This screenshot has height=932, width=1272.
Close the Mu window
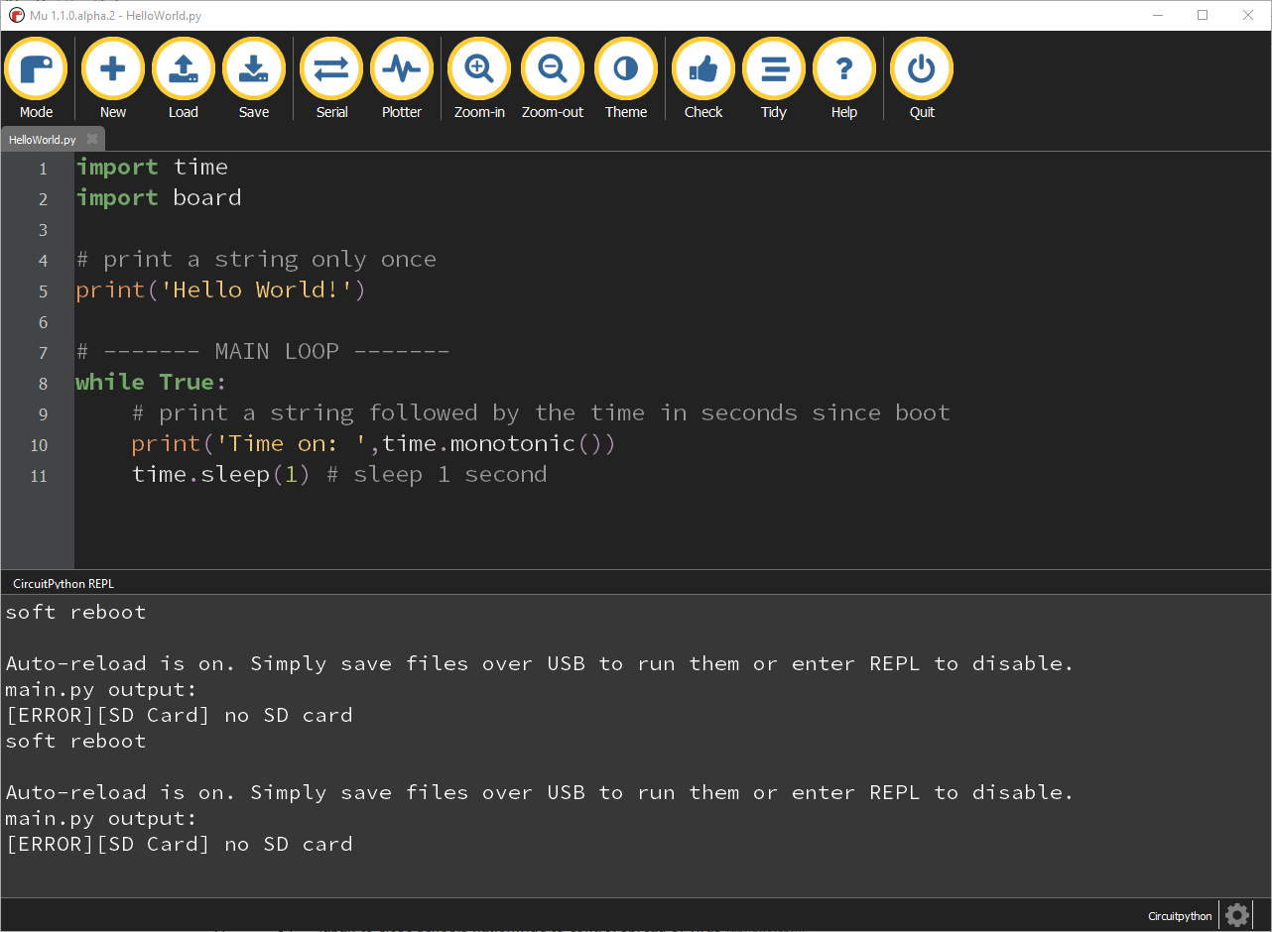pos(1248,15)
